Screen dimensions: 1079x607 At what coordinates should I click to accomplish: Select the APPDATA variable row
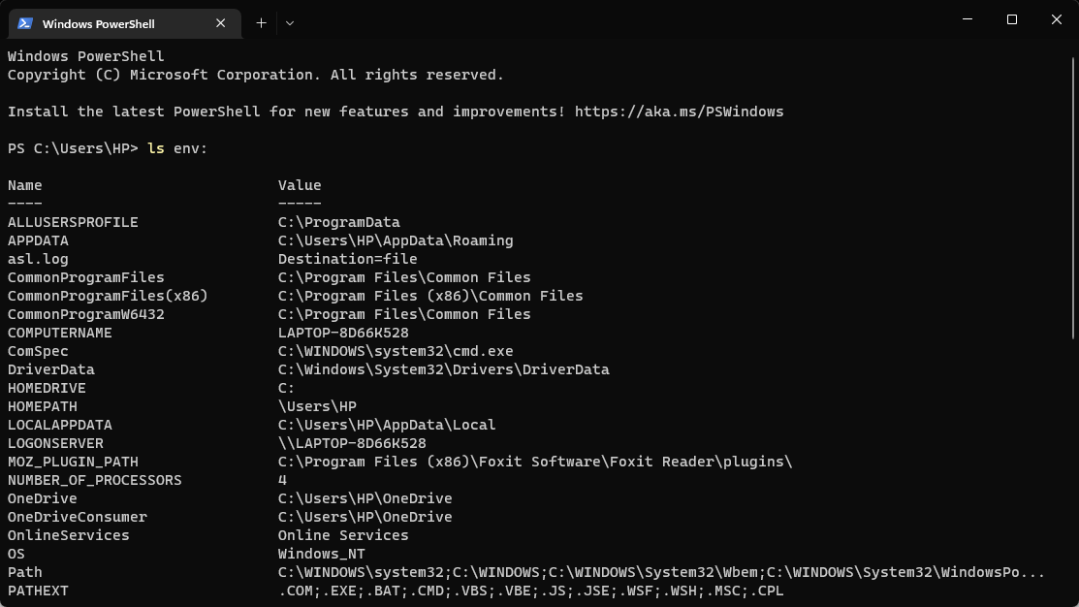pyautogui.click(x=39, y=240)
